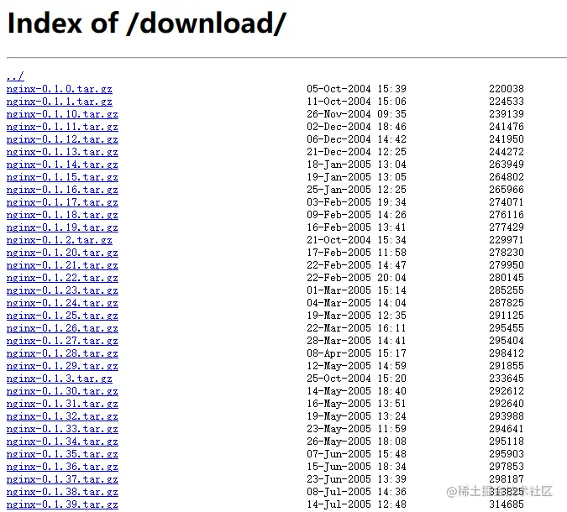This screenshot has width=567, height=512.
Task: Download nginx-0.1.0.tar.gz
Action: click(60, 89)
